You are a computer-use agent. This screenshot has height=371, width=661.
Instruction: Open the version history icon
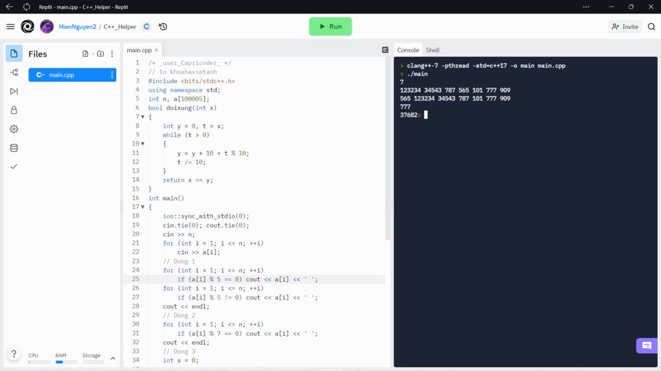point(163,26)
